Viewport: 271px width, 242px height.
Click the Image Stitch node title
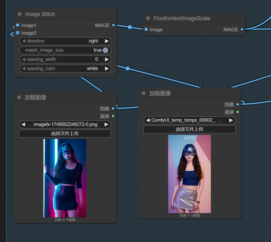[x=40, y=14]
